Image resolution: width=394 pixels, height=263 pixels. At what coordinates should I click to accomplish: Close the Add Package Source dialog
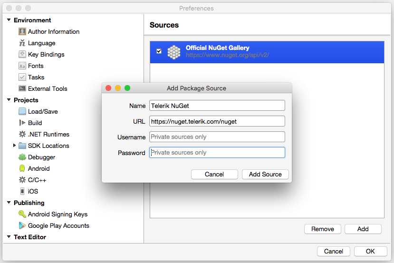coord(108,88)
